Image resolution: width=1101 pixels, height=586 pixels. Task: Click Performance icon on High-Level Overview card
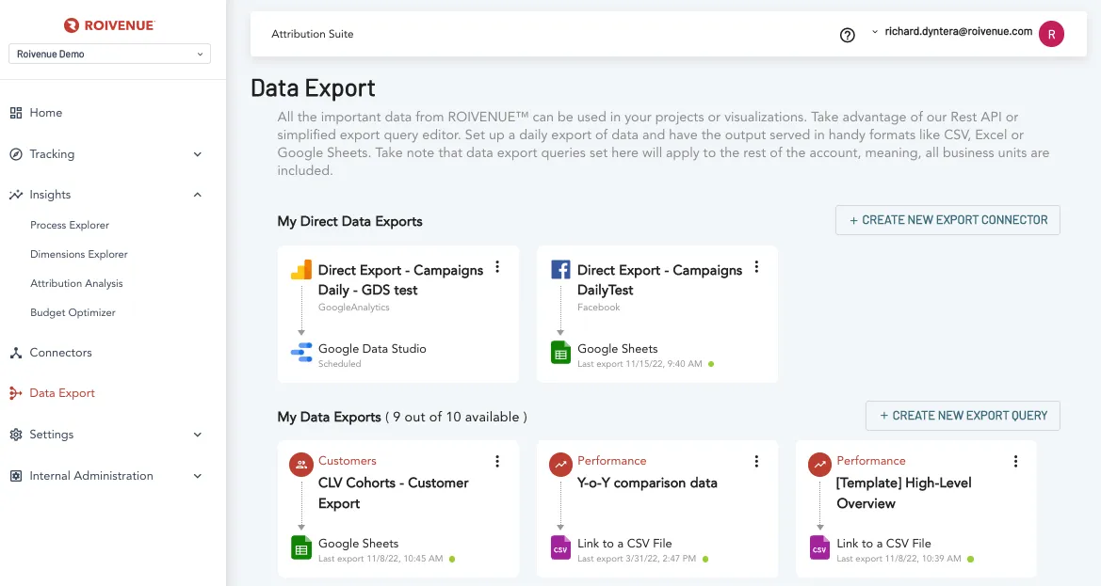click(x=819, y=465)
